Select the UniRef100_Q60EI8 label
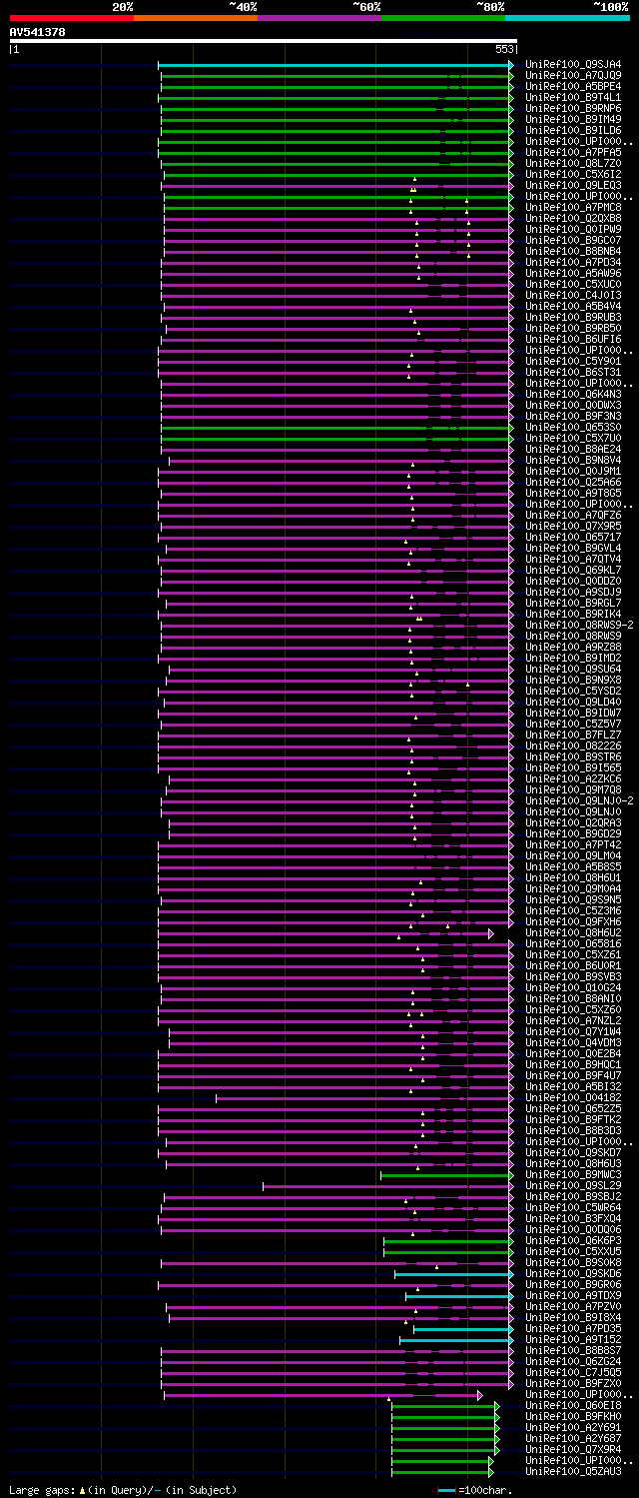639x1498 pixels. point(573,1405)
